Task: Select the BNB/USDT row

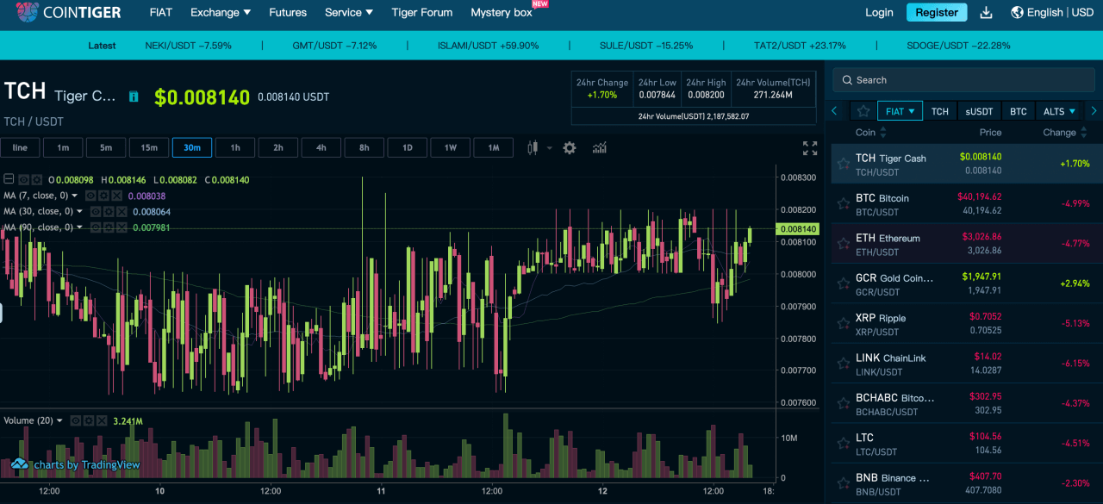Action: 966,483
